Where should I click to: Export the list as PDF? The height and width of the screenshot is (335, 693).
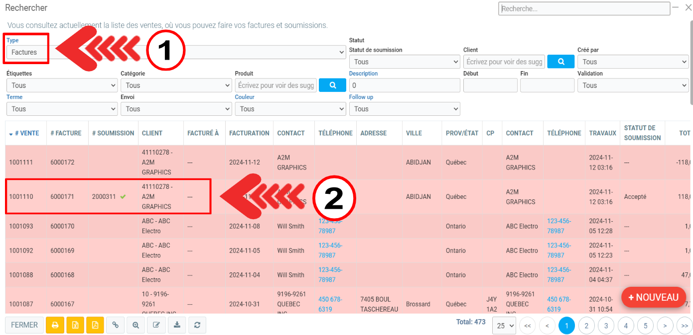[x=95, y=325]
